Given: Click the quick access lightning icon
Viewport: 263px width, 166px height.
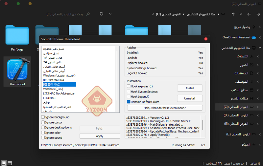Looking at the screenshot, I should tap(254, 27).
